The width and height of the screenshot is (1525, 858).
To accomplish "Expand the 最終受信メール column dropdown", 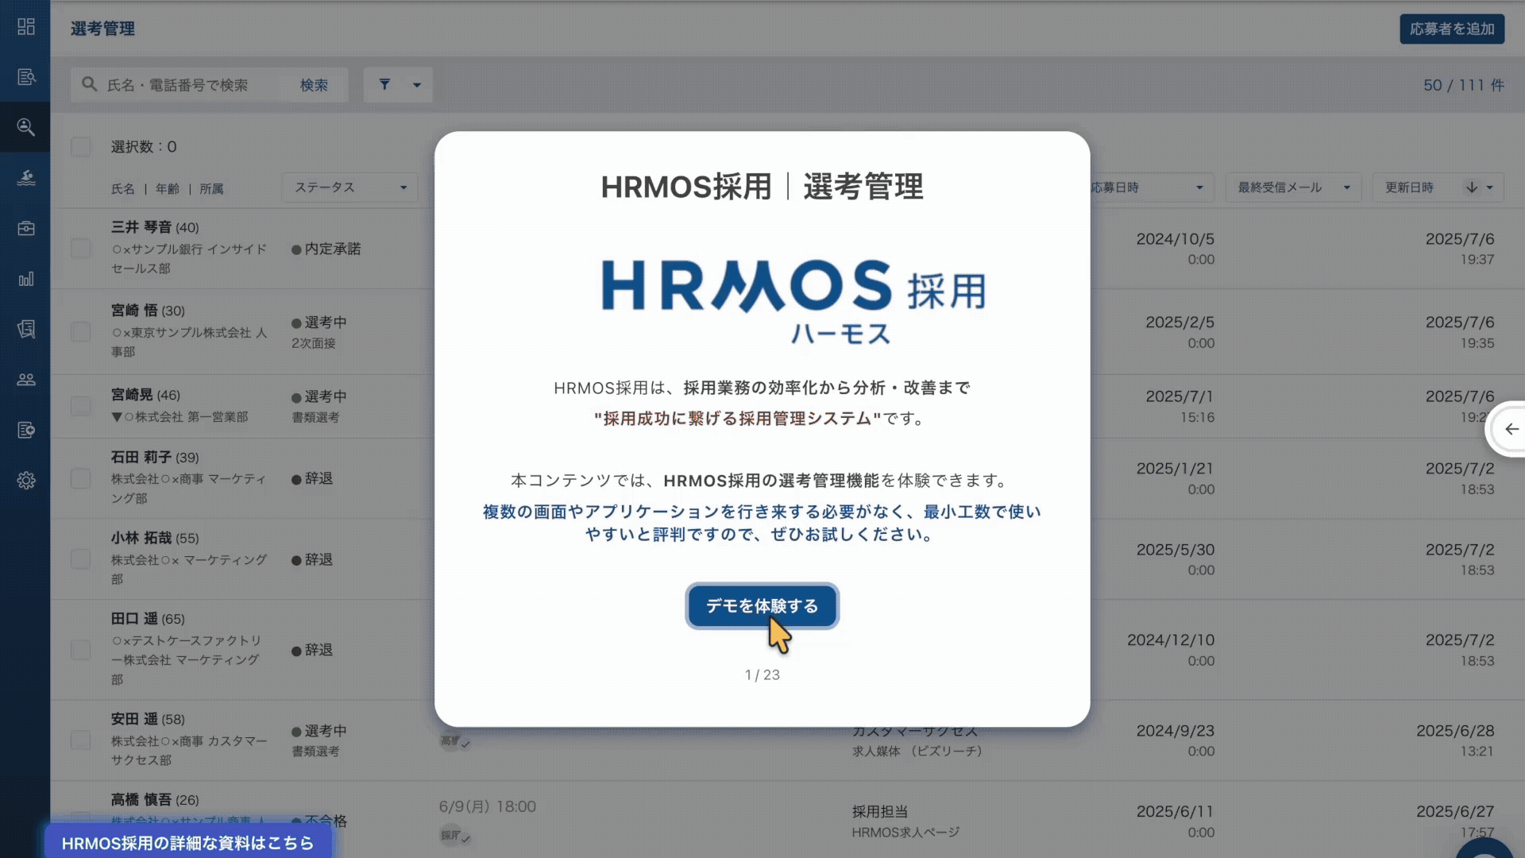I will pyautogui.click(x=1293, y=187).
